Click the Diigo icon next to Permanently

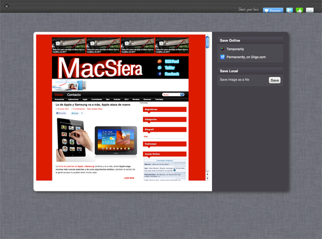(x=222, y=57)
